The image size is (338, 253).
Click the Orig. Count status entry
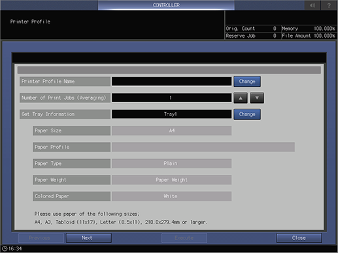[252, 29]
